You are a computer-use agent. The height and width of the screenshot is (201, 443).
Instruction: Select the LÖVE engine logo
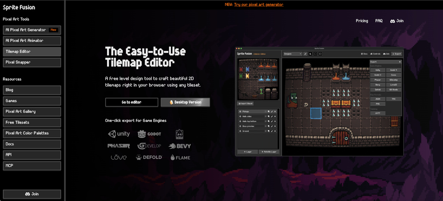tap(119, 157)
